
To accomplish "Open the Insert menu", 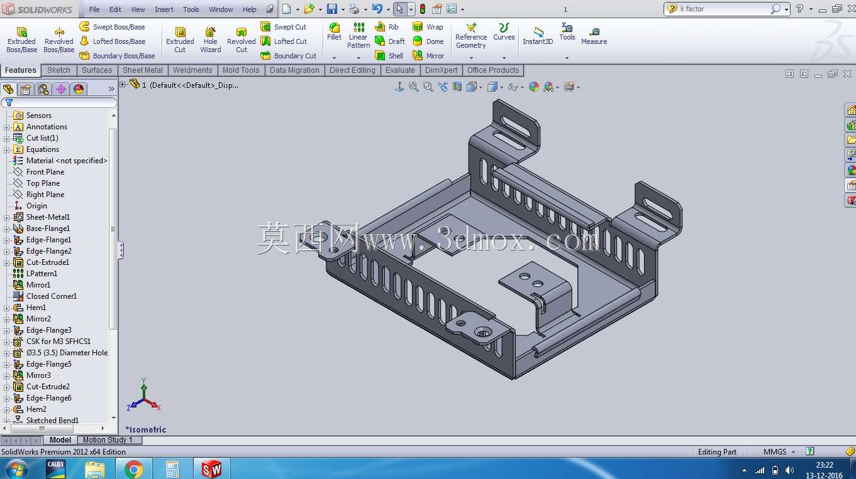I will coord(164,9).
